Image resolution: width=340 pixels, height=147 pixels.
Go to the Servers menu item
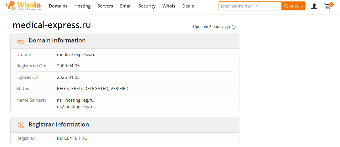pos(105,6)
